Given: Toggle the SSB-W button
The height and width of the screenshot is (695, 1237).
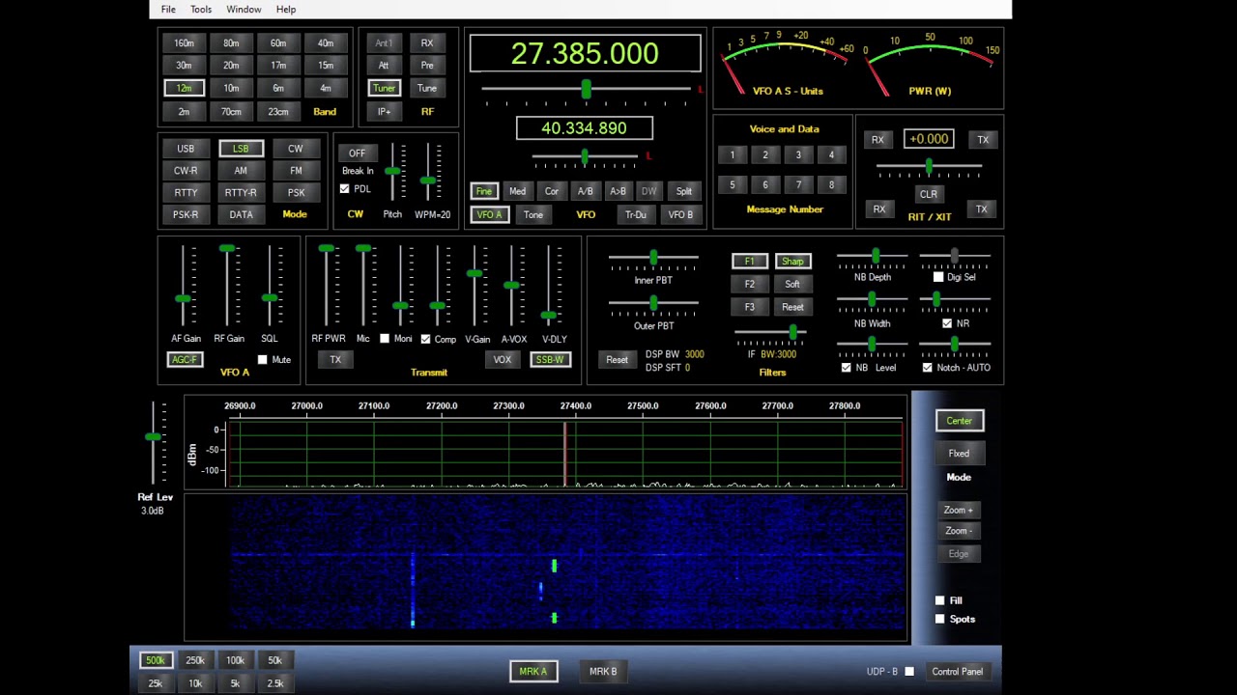Looking at the screenshot, I should point(550,360).
